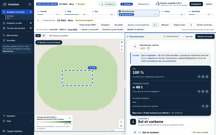Reset map orientation with compass button

click(x=122, y=50)
